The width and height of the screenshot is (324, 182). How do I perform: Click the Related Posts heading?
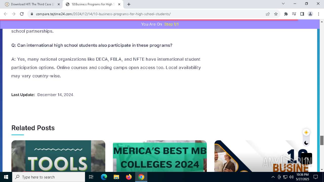tap(33, 128)
